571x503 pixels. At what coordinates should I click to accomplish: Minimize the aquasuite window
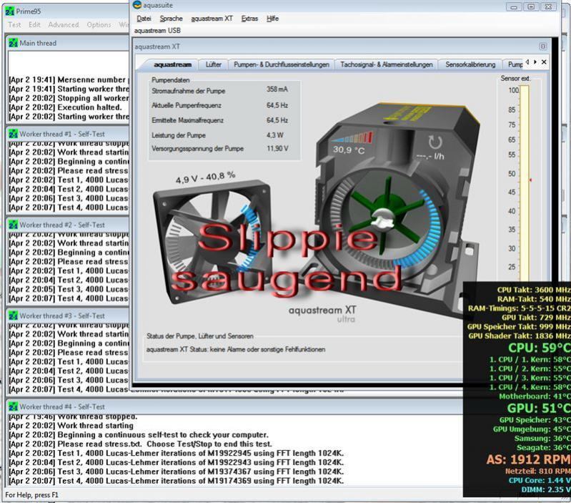coord(514,6)
